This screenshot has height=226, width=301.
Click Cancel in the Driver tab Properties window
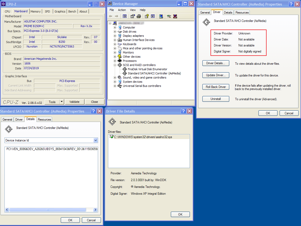pyautogui.click(x=289, y=113)
